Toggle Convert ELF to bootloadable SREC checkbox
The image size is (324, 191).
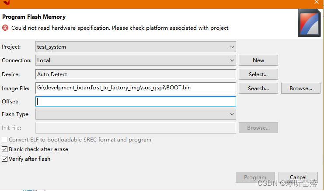click(x=4, y=139)
